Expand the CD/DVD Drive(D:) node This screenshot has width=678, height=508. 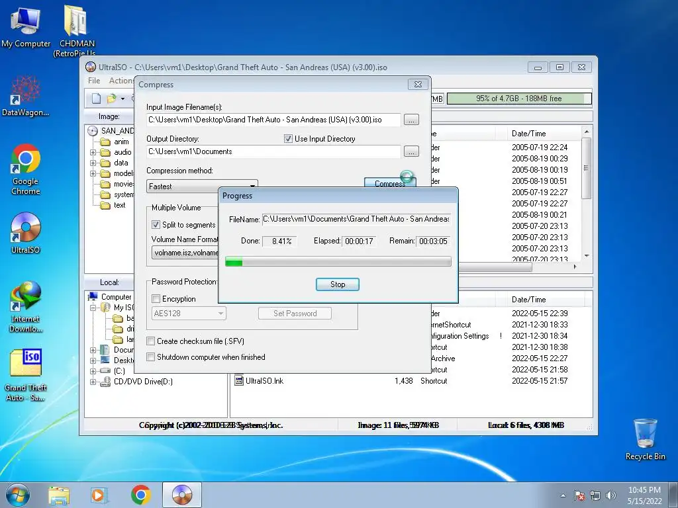(x=93, y=382)
